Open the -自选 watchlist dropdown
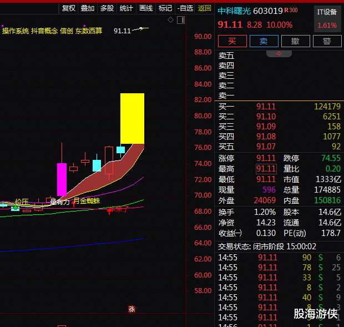 [x=185, y=8]
